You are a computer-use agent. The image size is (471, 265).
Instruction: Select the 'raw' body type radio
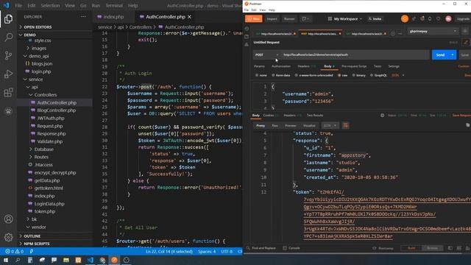[x=339, y=75]
